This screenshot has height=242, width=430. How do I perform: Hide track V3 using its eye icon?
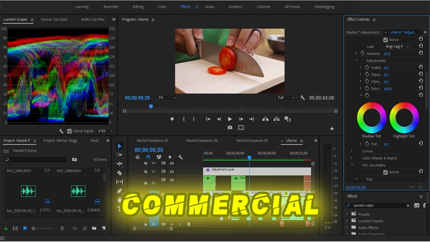(171, 171)
